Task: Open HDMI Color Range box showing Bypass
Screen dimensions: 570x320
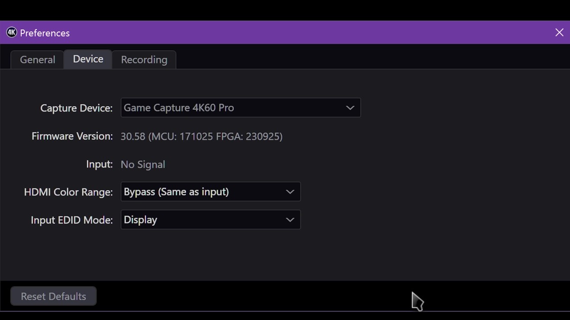Action: (x=203, y=192)
